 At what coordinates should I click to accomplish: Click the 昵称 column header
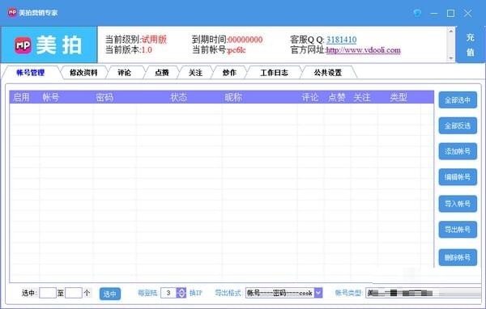[233, 97]
